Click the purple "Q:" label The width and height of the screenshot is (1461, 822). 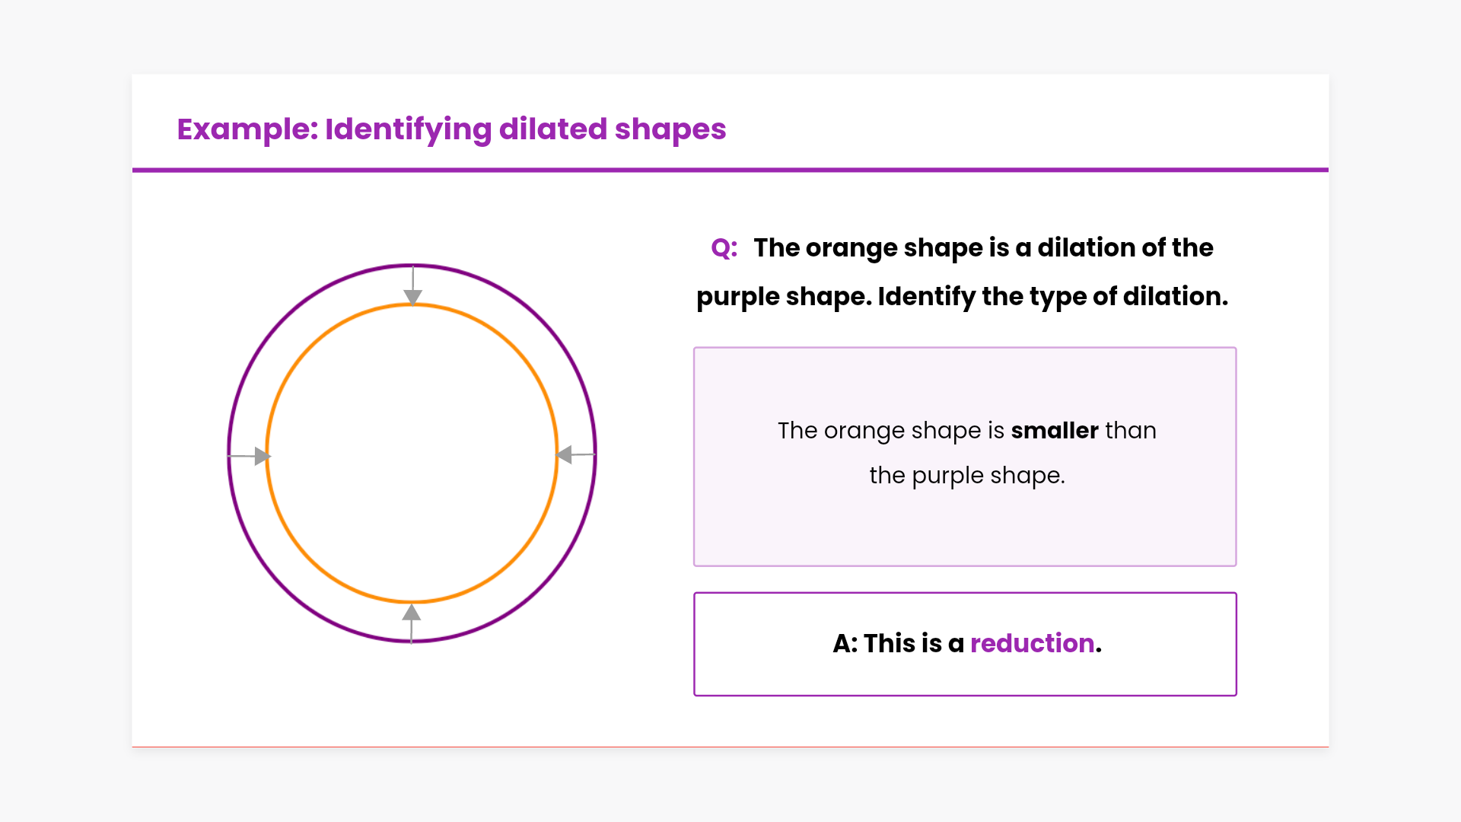tap(724, 248)
